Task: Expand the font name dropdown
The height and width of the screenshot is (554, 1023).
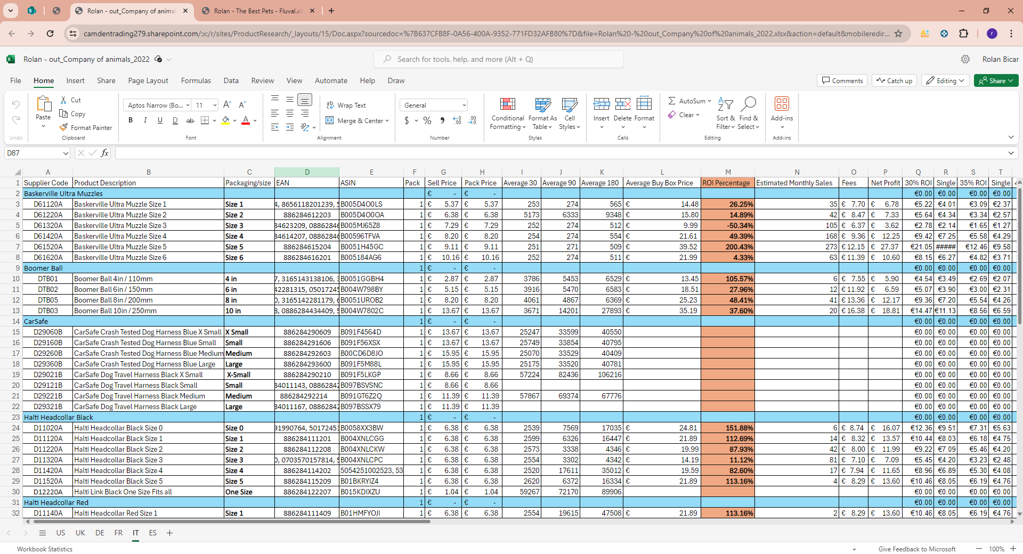Action: (x=188, y=105)
